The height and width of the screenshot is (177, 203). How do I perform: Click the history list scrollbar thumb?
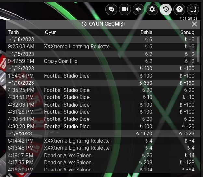[x=198, y=49]
